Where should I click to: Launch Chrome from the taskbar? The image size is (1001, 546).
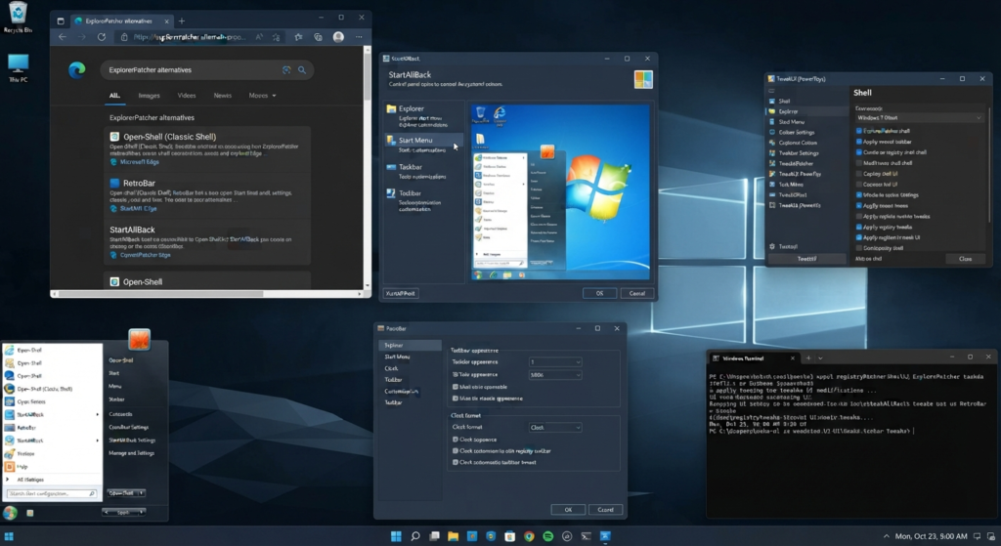pos(529,536)
